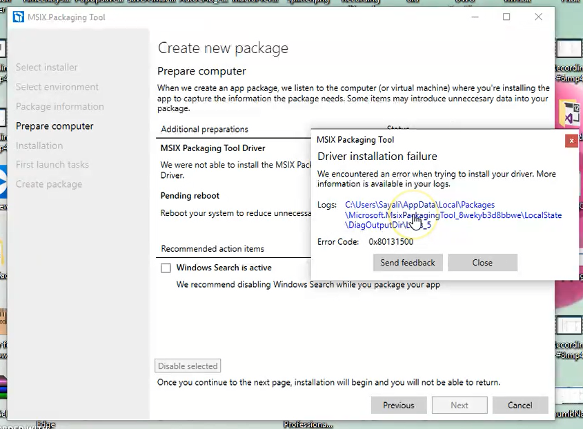Click the Visual Studio desktop icon
The width and height of the screenshot is (583, 429).
coord(571,113)
